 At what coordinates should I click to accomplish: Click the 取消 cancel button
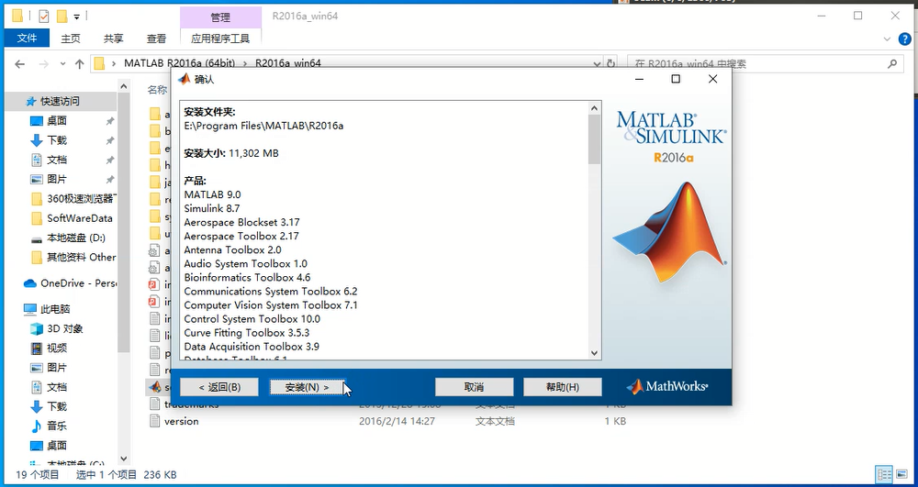pyautogui.click(x=474, y=387)
